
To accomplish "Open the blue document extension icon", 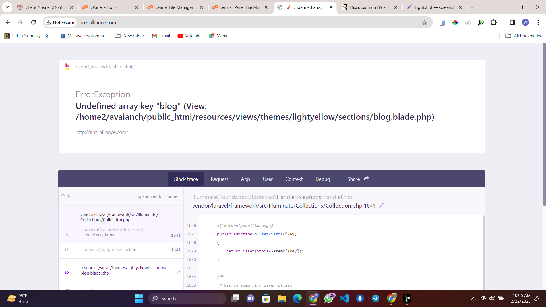I will pyautogui.click(x=442, y=22).
